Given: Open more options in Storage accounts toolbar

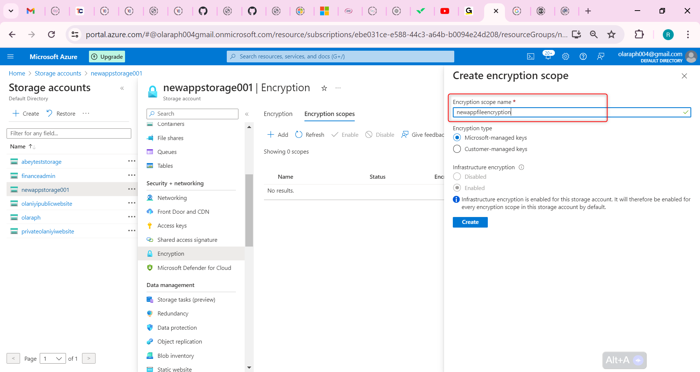Looking at the screenshot, I should [86, 113].
